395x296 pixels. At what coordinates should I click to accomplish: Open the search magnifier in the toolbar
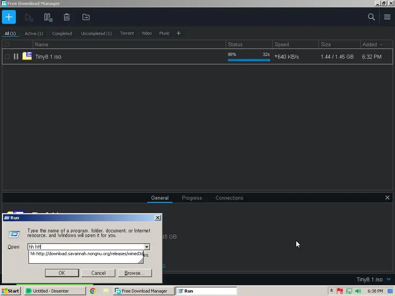(x=371, y=17)
